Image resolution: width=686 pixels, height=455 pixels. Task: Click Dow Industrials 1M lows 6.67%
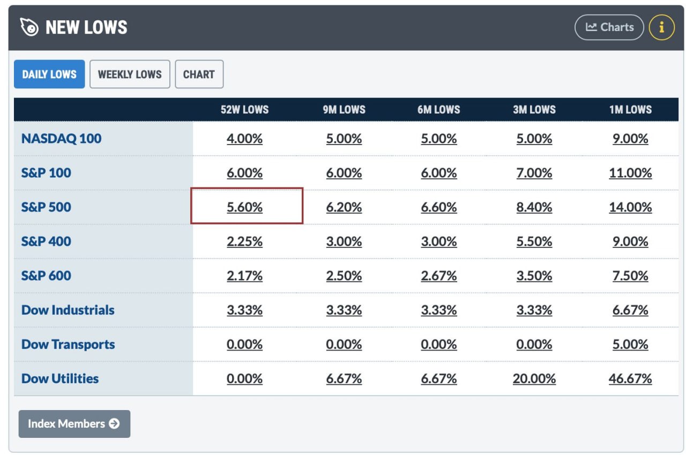click(630, 310)
